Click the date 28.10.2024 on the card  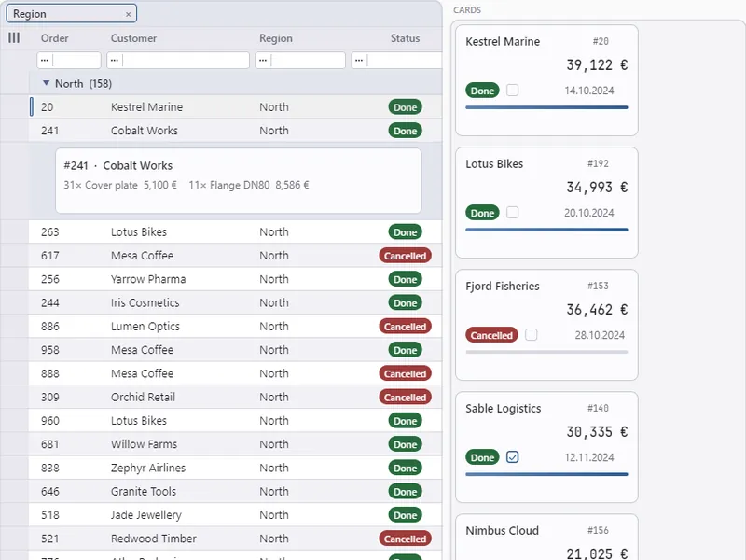(600, 335)
